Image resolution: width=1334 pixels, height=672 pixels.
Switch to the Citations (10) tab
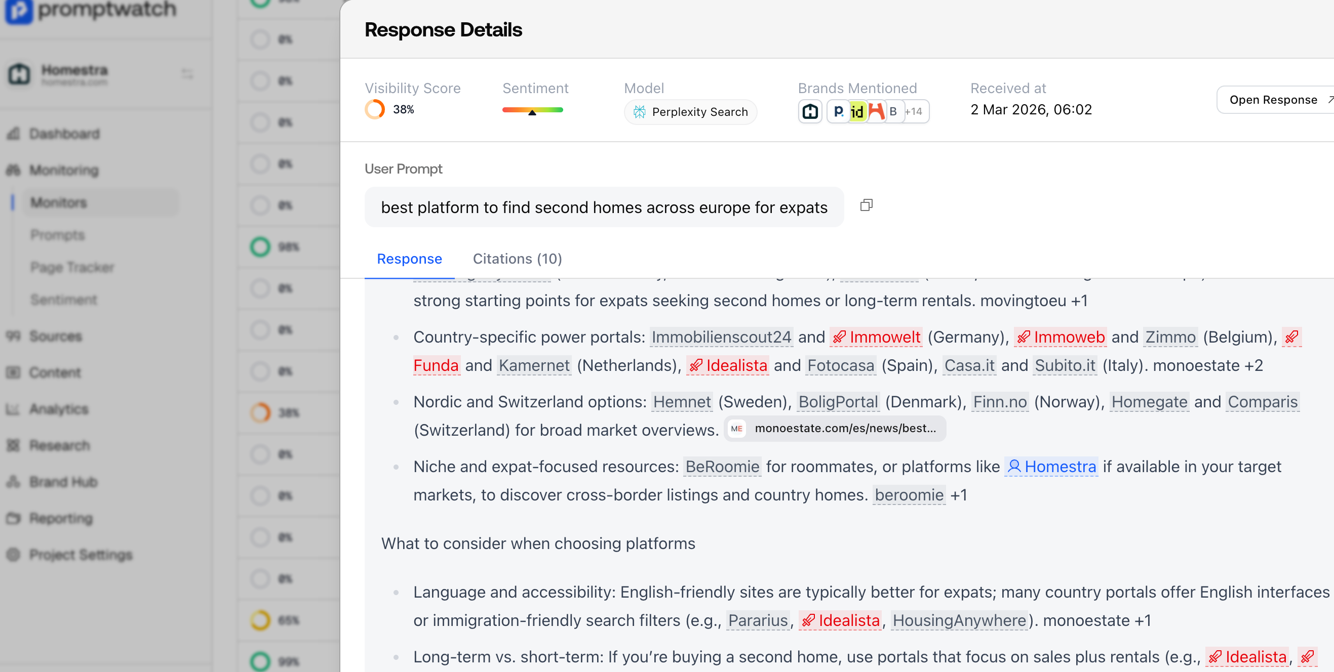517,259
